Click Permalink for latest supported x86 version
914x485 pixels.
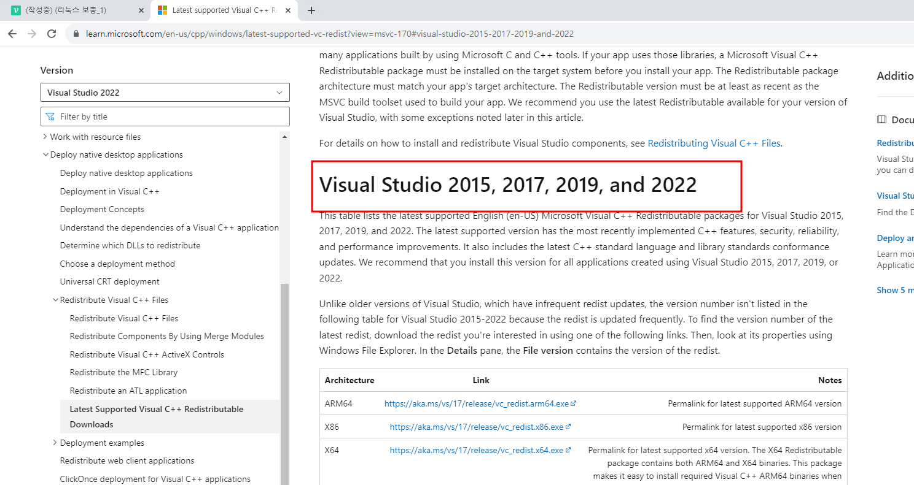click(762, 427)
